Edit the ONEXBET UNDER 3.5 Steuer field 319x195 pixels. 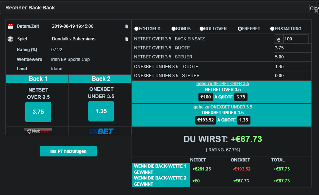293,76
